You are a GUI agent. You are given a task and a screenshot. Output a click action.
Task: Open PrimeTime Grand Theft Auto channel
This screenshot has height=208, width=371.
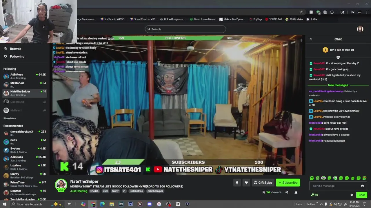click(25, 184)
